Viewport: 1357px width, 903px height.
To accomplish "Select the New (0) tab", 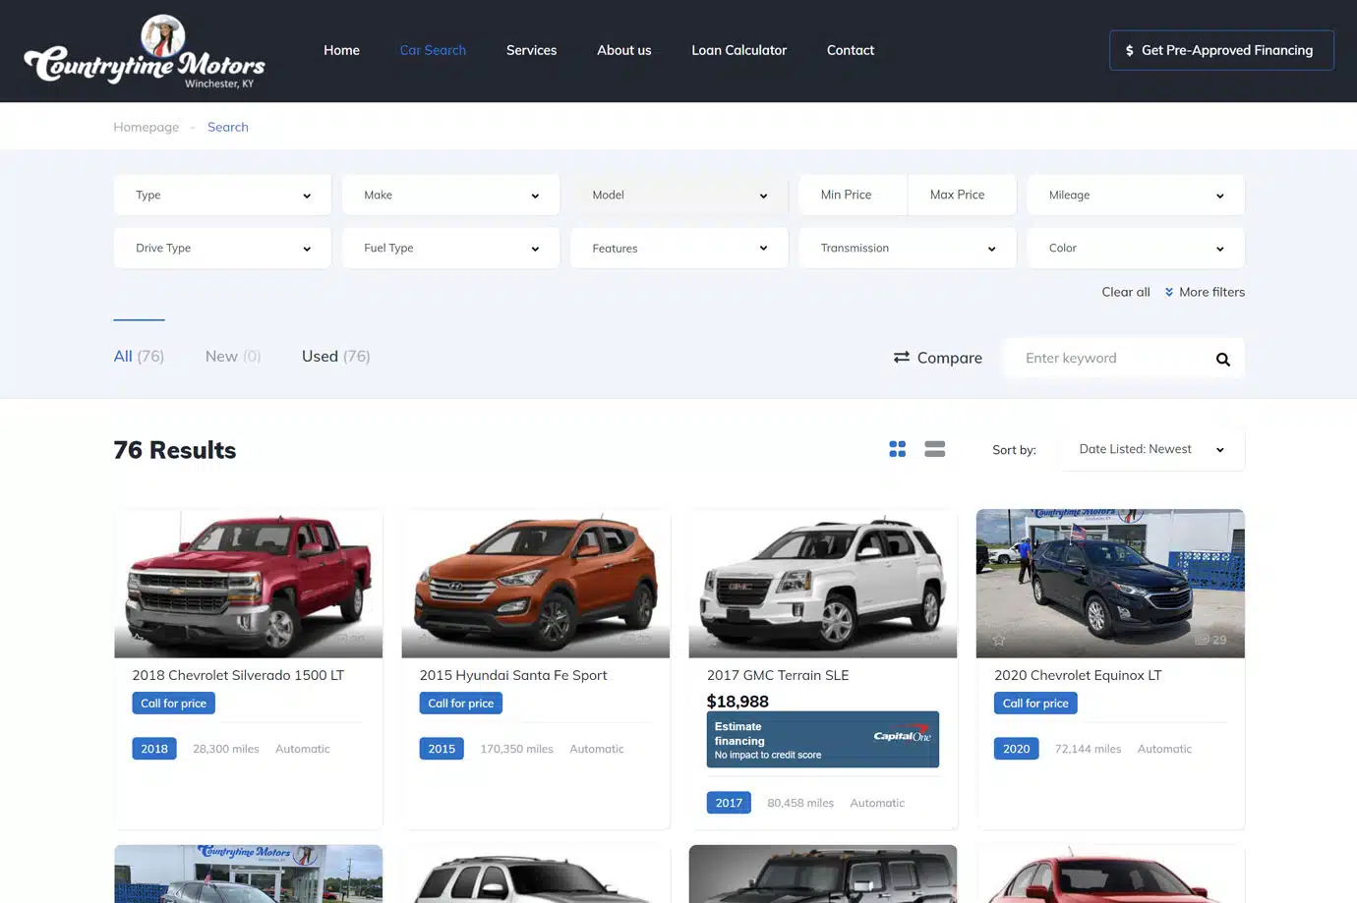I will tap(233, 356).
